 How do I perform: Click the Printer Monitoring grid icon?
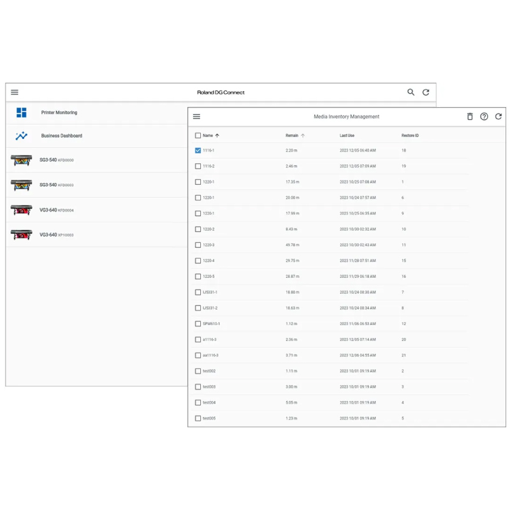[x=22, y=112]
